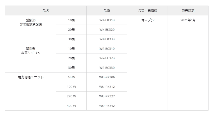This screenshot has width=211, height=115.
Task: Select the 品番 column header
Action: (107, 10)
